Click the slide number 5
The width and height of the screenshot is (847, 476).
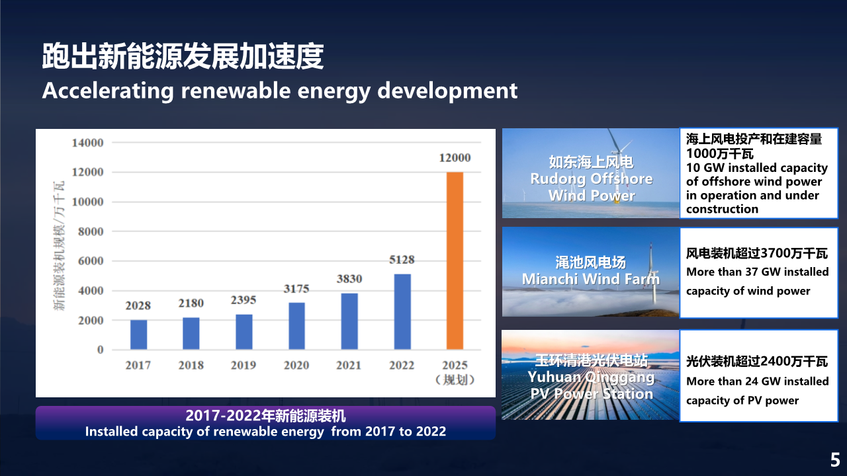[835, 459]
